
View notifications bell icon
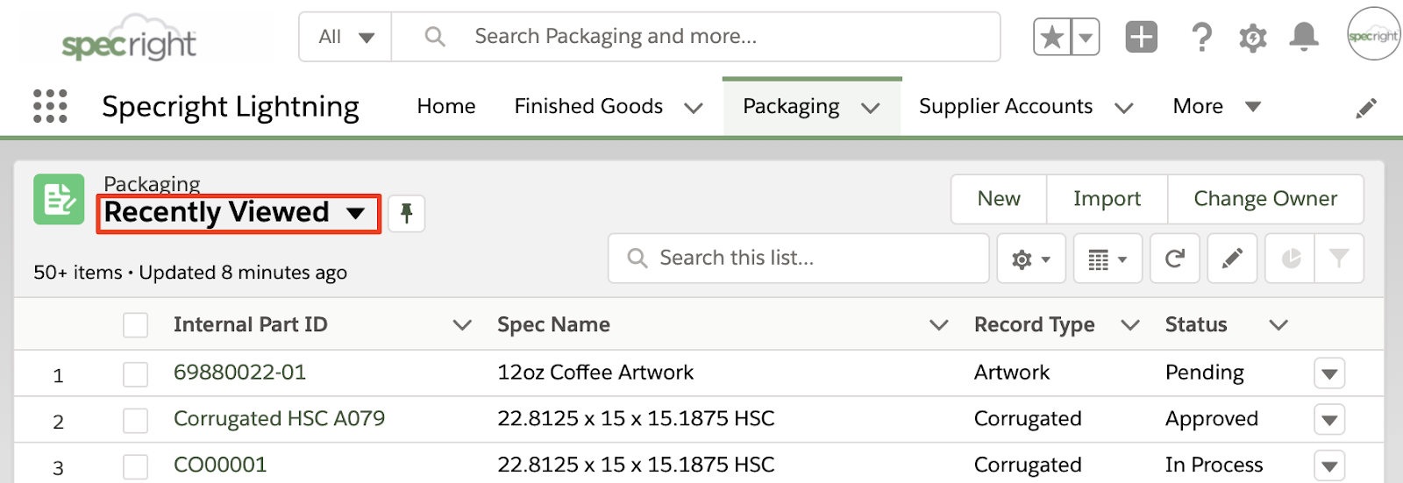1304,37
